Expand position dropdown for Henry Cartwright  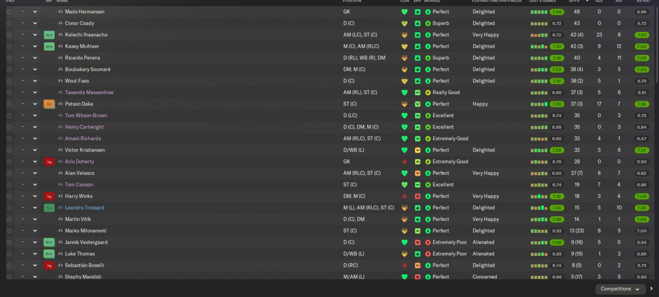pos(35,127)
